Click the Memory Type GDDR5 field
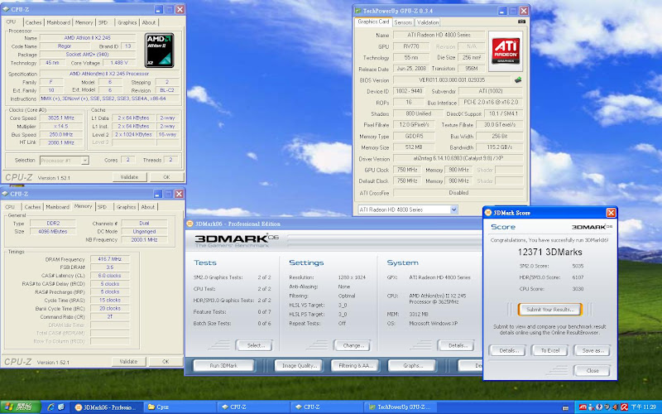 414,136
